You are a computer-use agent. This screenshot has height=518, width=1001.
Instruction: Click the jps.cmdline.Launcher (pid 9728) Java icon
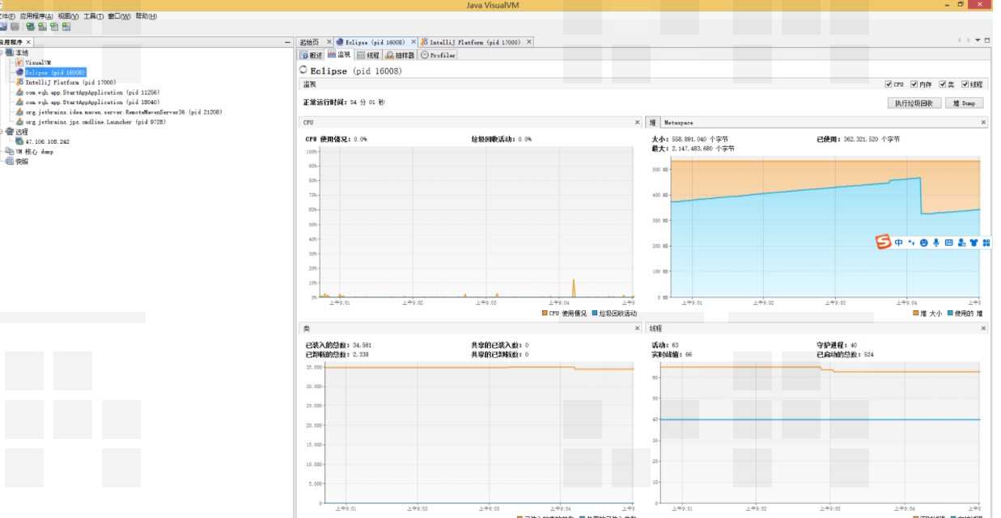[x=19, y=122]
